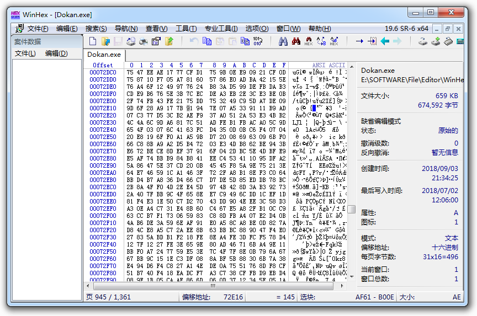Viewport: 477px width, 316px height.
Task: Click offset 00072F00 row label
Action: click(x=103, y=216)
